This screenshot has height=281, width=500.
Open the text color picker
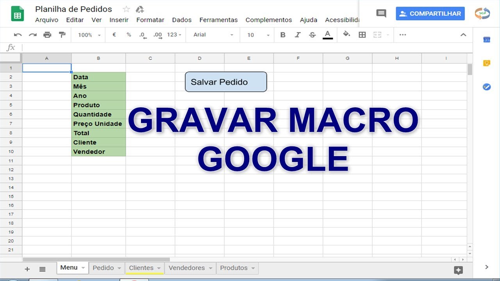coord(328,35)
